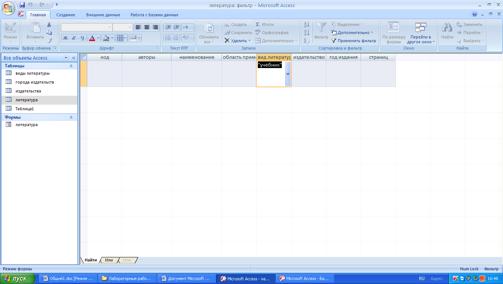503x284 pixels.
Task: Switch to the Найти bottom tab
Action: click(x=91, y=260)
